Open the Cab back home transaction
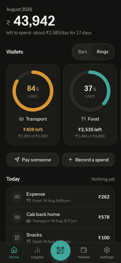 point(60,217)
